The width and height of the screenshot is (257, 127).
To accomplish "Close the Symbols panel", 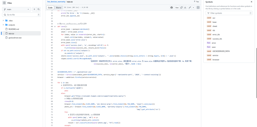I will coord(252,2).
